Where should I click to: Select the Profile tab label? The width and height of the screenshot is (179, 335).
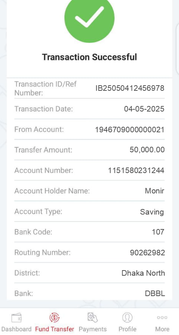(127, 329)
